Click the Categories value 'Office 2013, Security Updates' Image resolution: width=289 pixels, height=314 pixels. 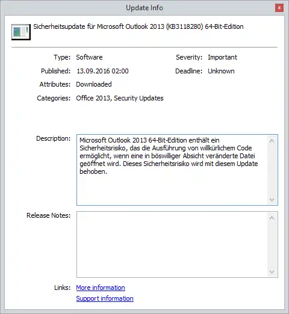click(x=120, y=98)
